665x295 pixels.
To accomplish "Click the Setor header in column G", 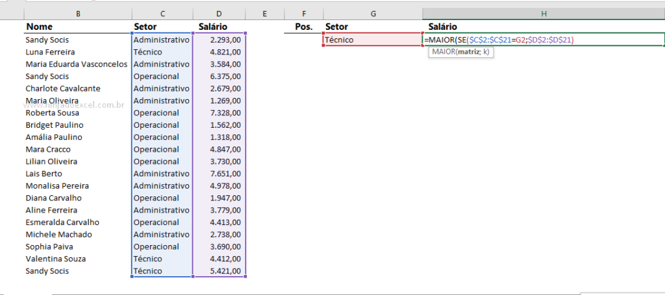I will click(x=336, y=27).
